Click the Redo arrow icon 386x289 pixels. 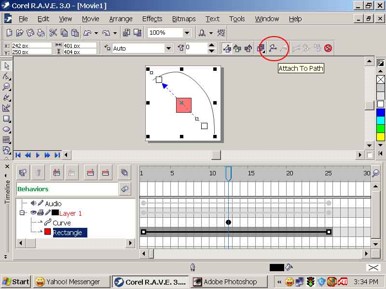(x=106, y=32)
